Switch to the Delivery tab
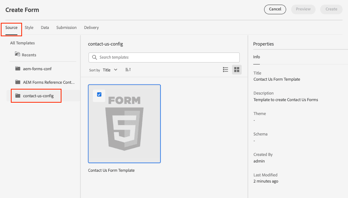 pyautogui.click(x=91, y=27)
